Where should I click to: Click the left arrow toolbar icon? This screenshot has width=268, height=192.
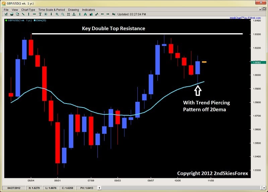click(103, 14)
